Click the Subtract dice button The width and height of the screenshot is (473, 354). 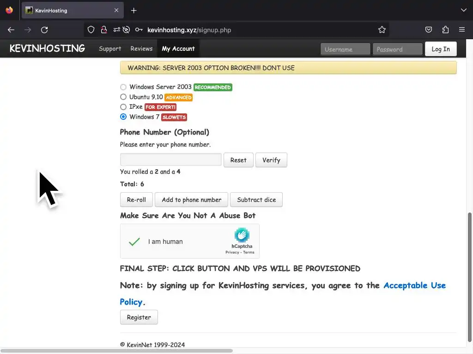click(256, 200)
